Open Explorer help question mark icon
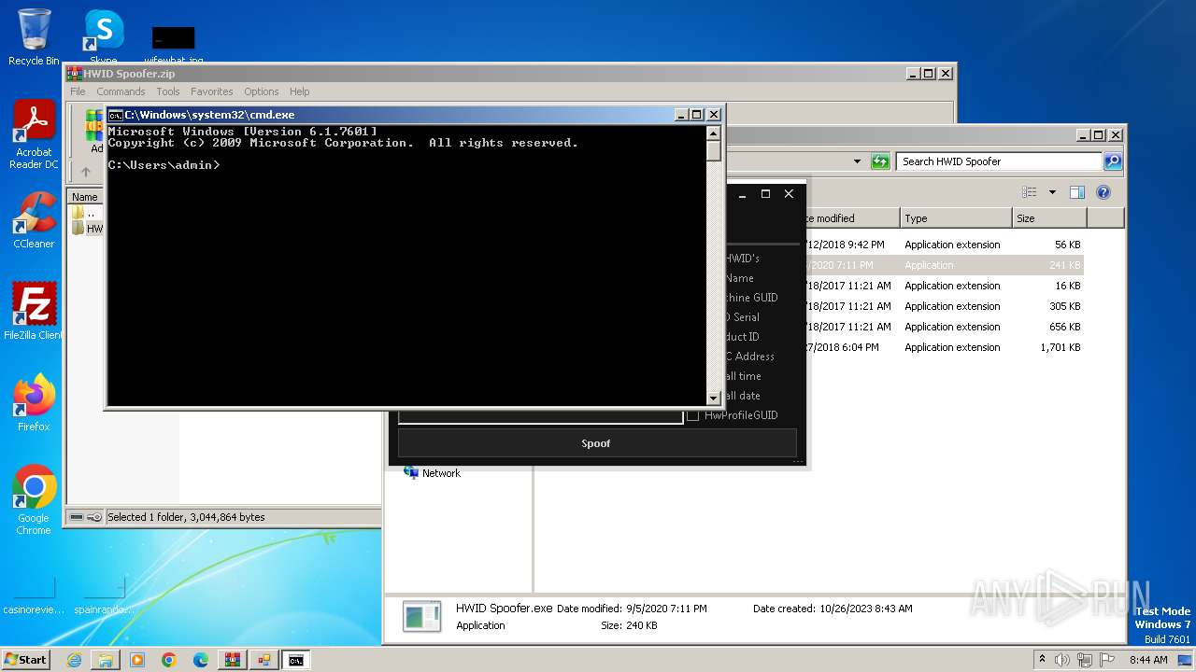 click(x=1103, y=192)
